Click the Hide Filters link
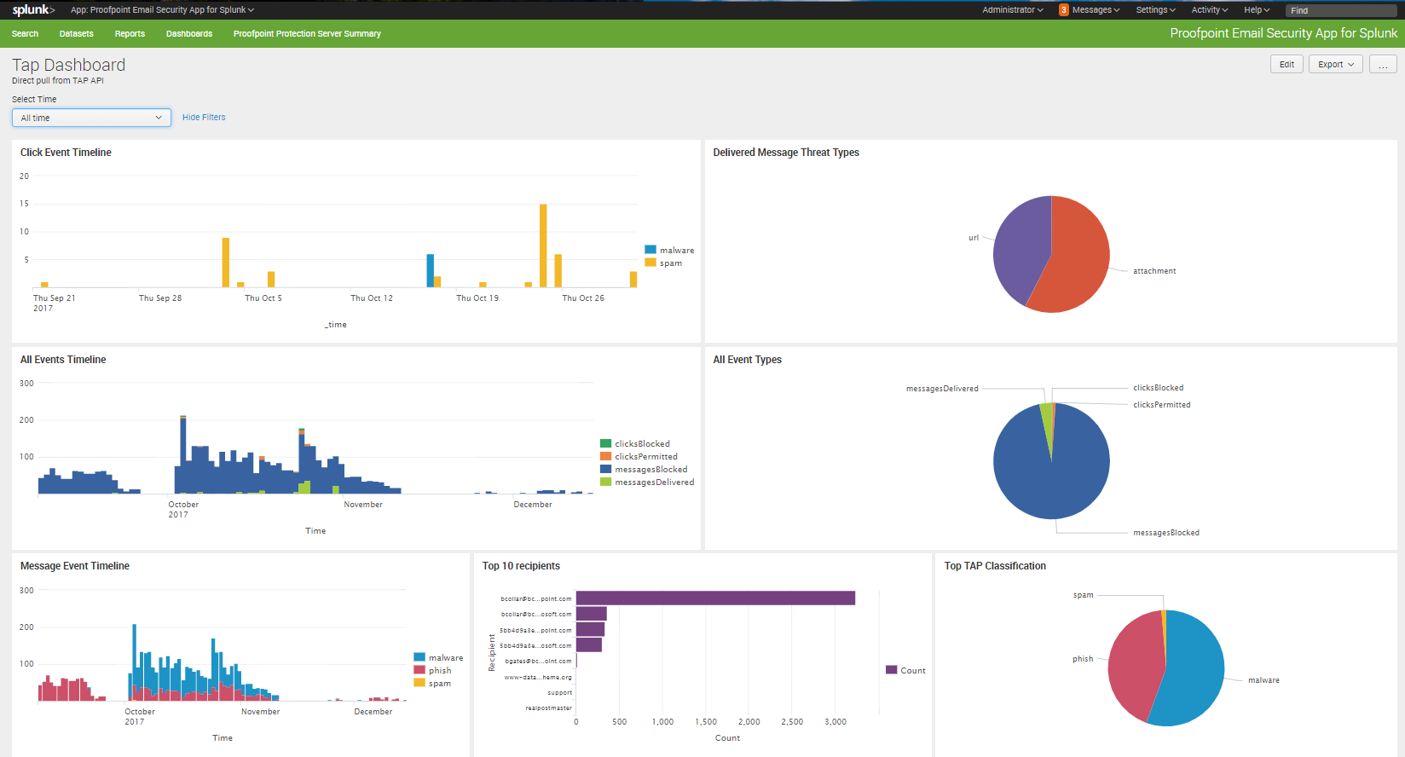 pos(204,118)
